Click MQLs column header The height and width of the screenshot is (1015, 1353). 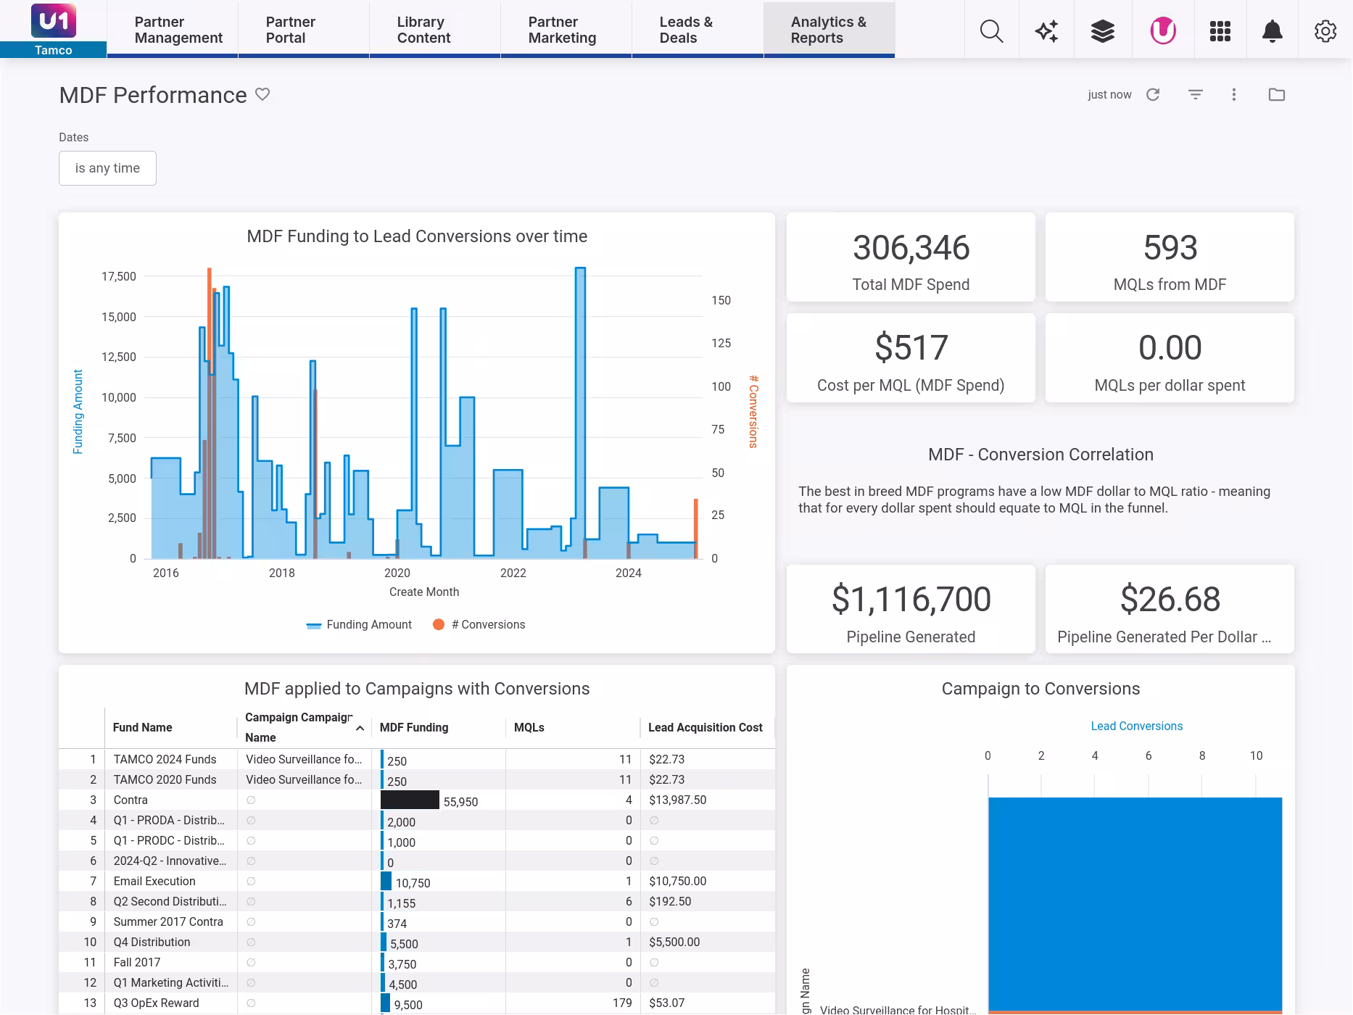(529, 727)
